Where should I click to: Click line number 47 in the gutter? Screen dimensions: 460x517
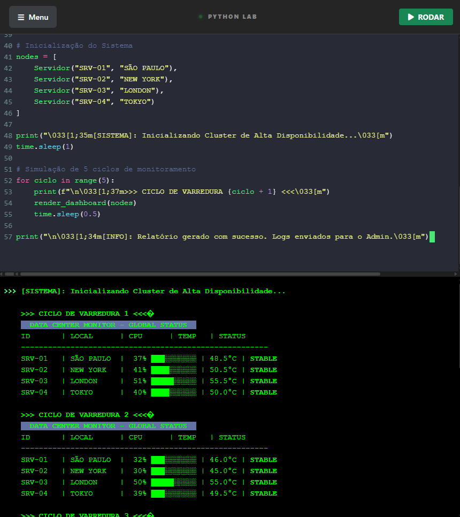point(8,124)
